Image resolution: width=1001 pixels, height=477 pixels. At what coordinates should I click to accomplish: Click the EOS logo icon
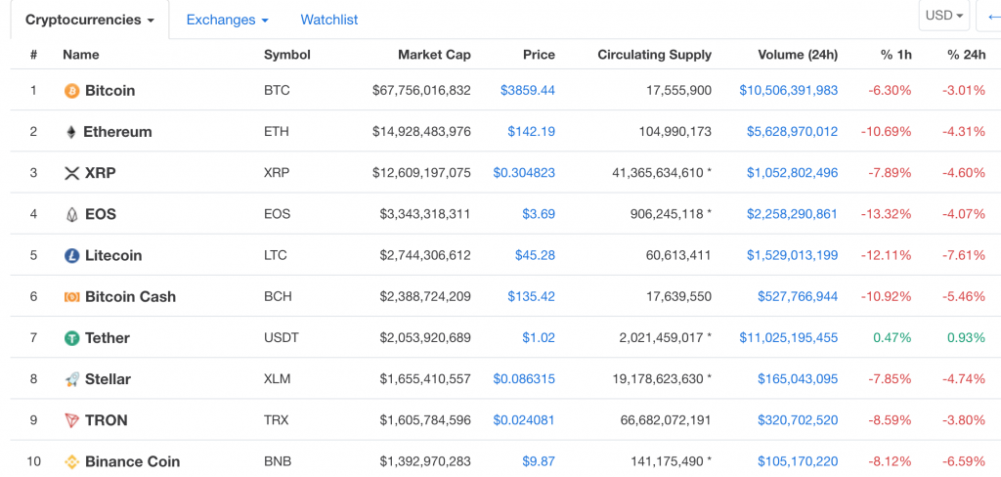[x=71, y=214]
